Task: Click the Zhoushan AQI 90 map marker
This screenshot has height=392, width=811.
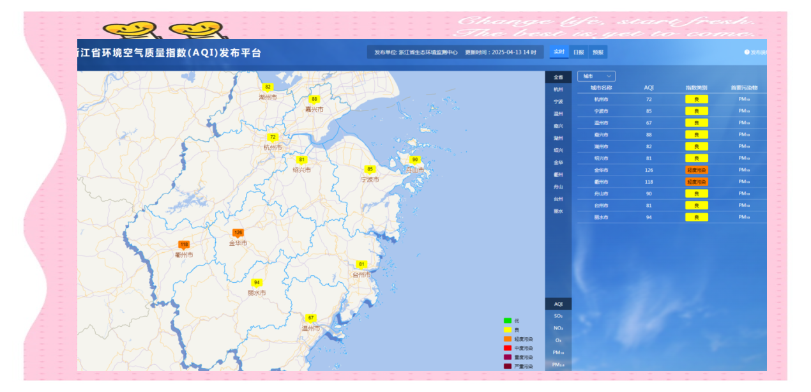Action: pyautogui.click(x=415, y=160)
